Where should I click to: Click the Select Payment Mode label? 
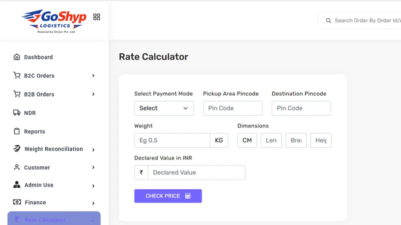tap(163, 93)
